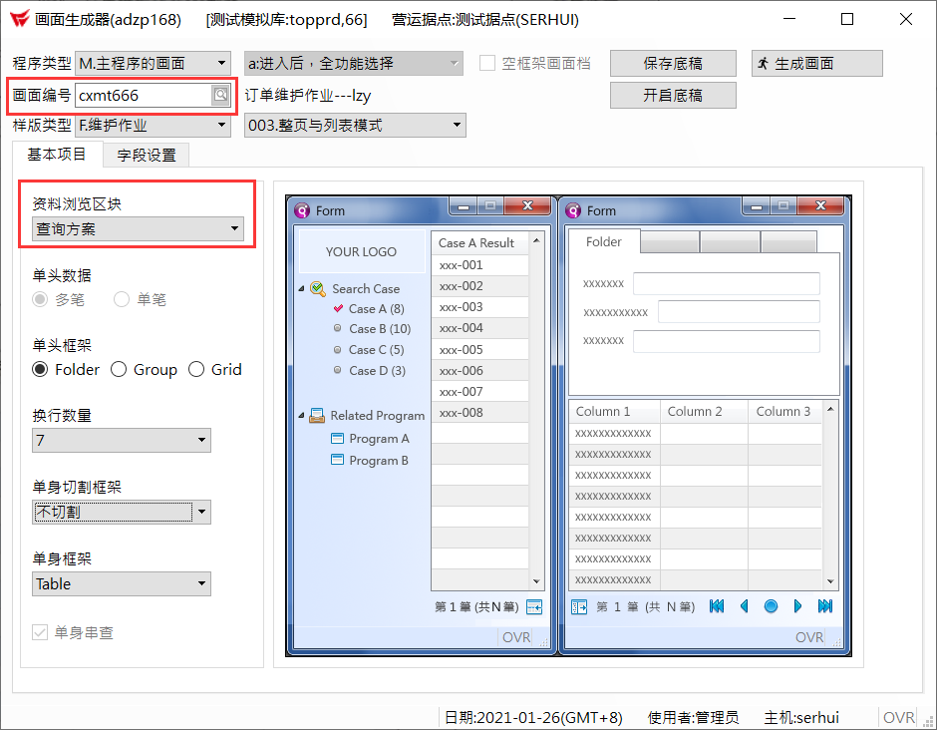The image size is (937, 730).
Task: Open the 单身框架 Table dropdown
Action: [122, 583]
